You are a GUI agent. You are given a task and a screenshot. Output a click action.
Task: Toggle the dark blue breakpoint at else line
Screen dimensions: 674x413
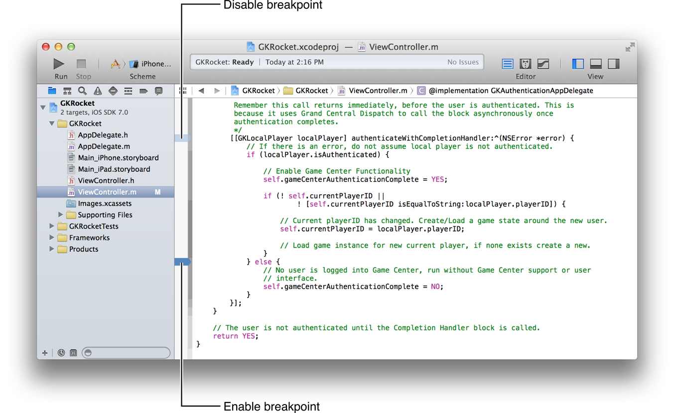tap(182, 262)
